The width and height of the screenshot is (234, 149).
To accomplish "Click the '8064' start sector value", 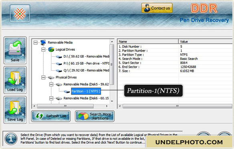I will click(x=184, y=63).
